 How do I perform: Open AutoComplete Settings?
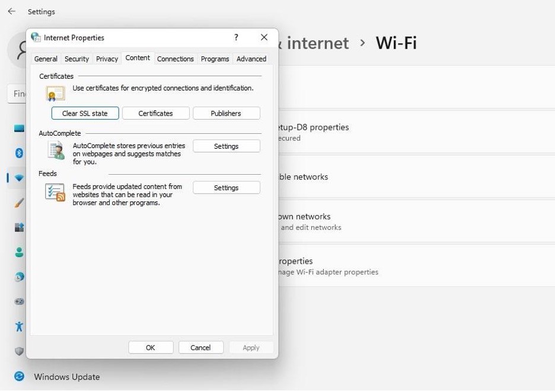point(226,146)
